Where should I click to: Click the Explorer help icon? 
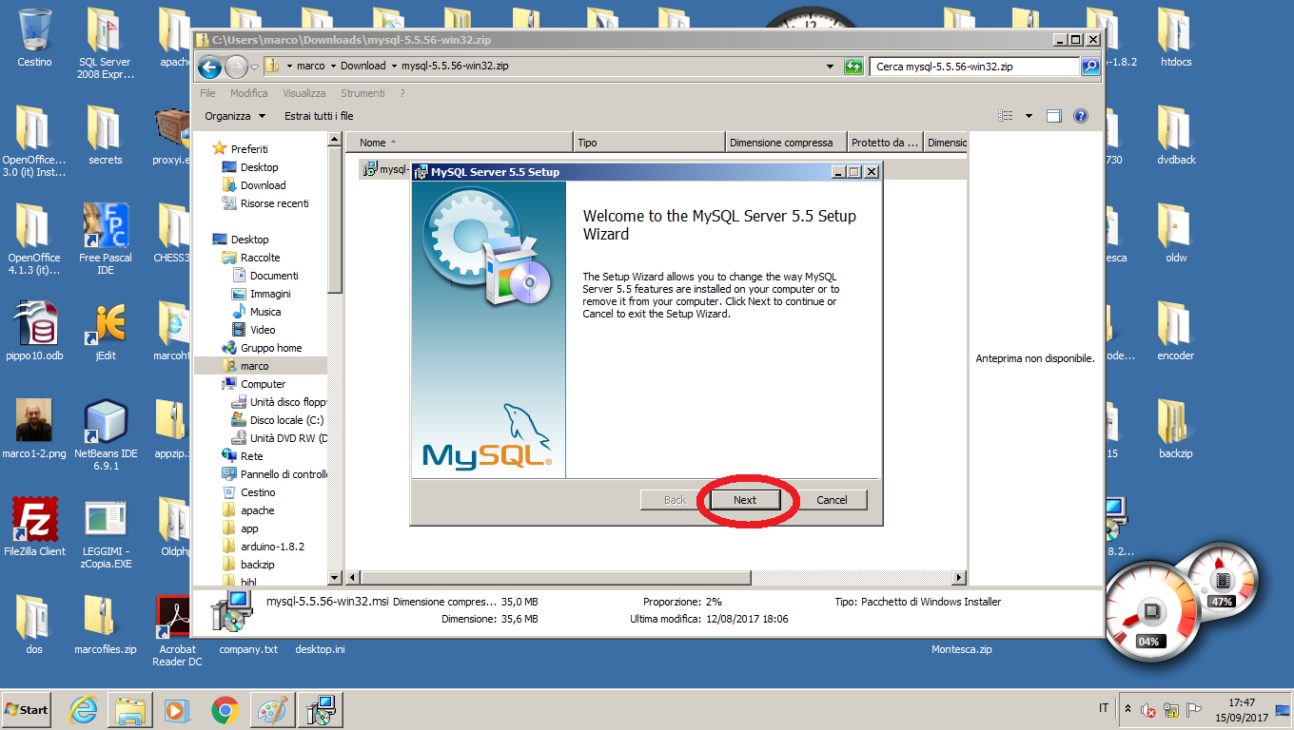coord(1080,116)
